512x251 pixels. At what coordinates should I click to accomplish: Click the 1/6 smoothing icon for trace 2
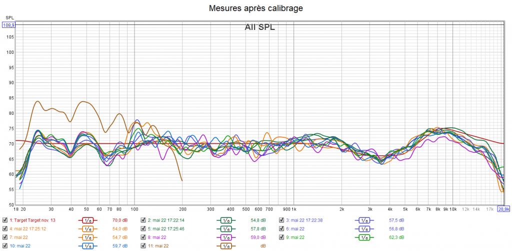(226, 220)
